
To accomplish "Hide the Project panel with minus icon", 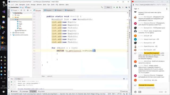I will [x=31, y=10].
